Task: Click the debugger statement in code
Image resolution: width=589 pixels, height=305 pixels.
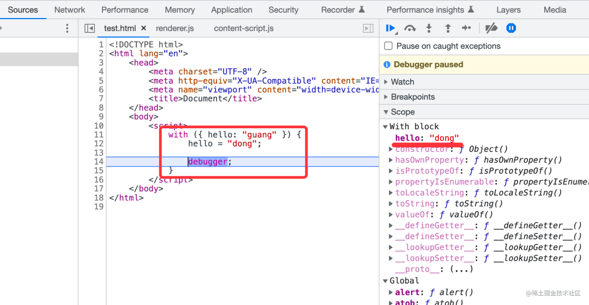Action: [x=208, y=162]
